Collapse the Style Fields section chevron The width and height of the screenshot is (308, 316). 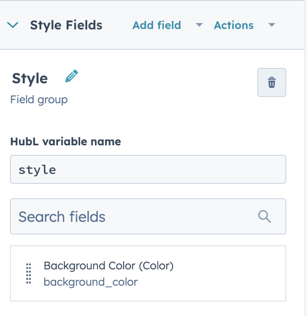coord(13,25)
